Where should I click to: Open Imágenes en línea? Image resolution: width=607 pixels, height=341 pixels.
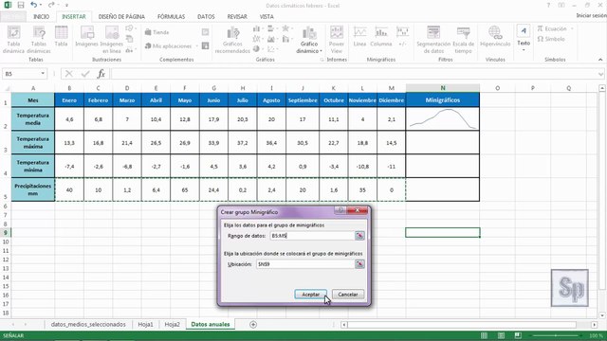click(x=112, y=39)
